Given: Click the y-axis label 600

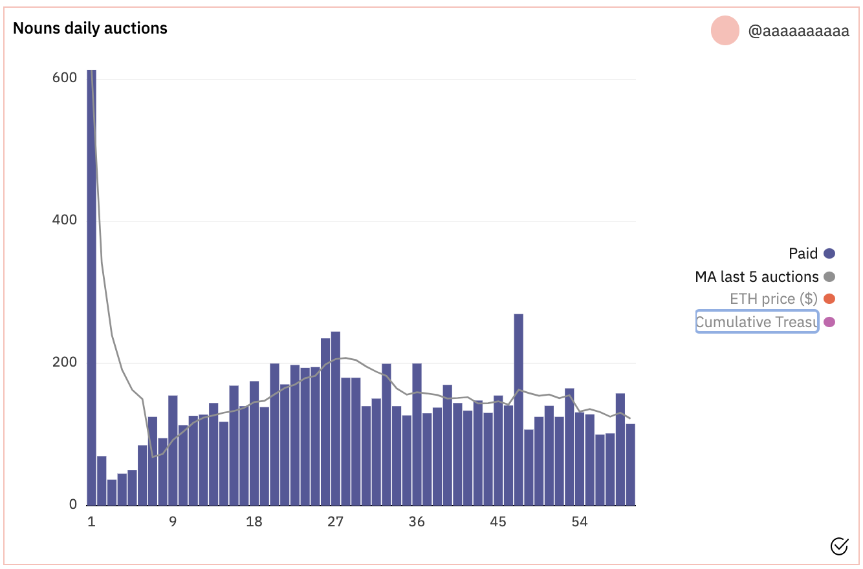Looking at the screenshot, I should coord(64,77).
